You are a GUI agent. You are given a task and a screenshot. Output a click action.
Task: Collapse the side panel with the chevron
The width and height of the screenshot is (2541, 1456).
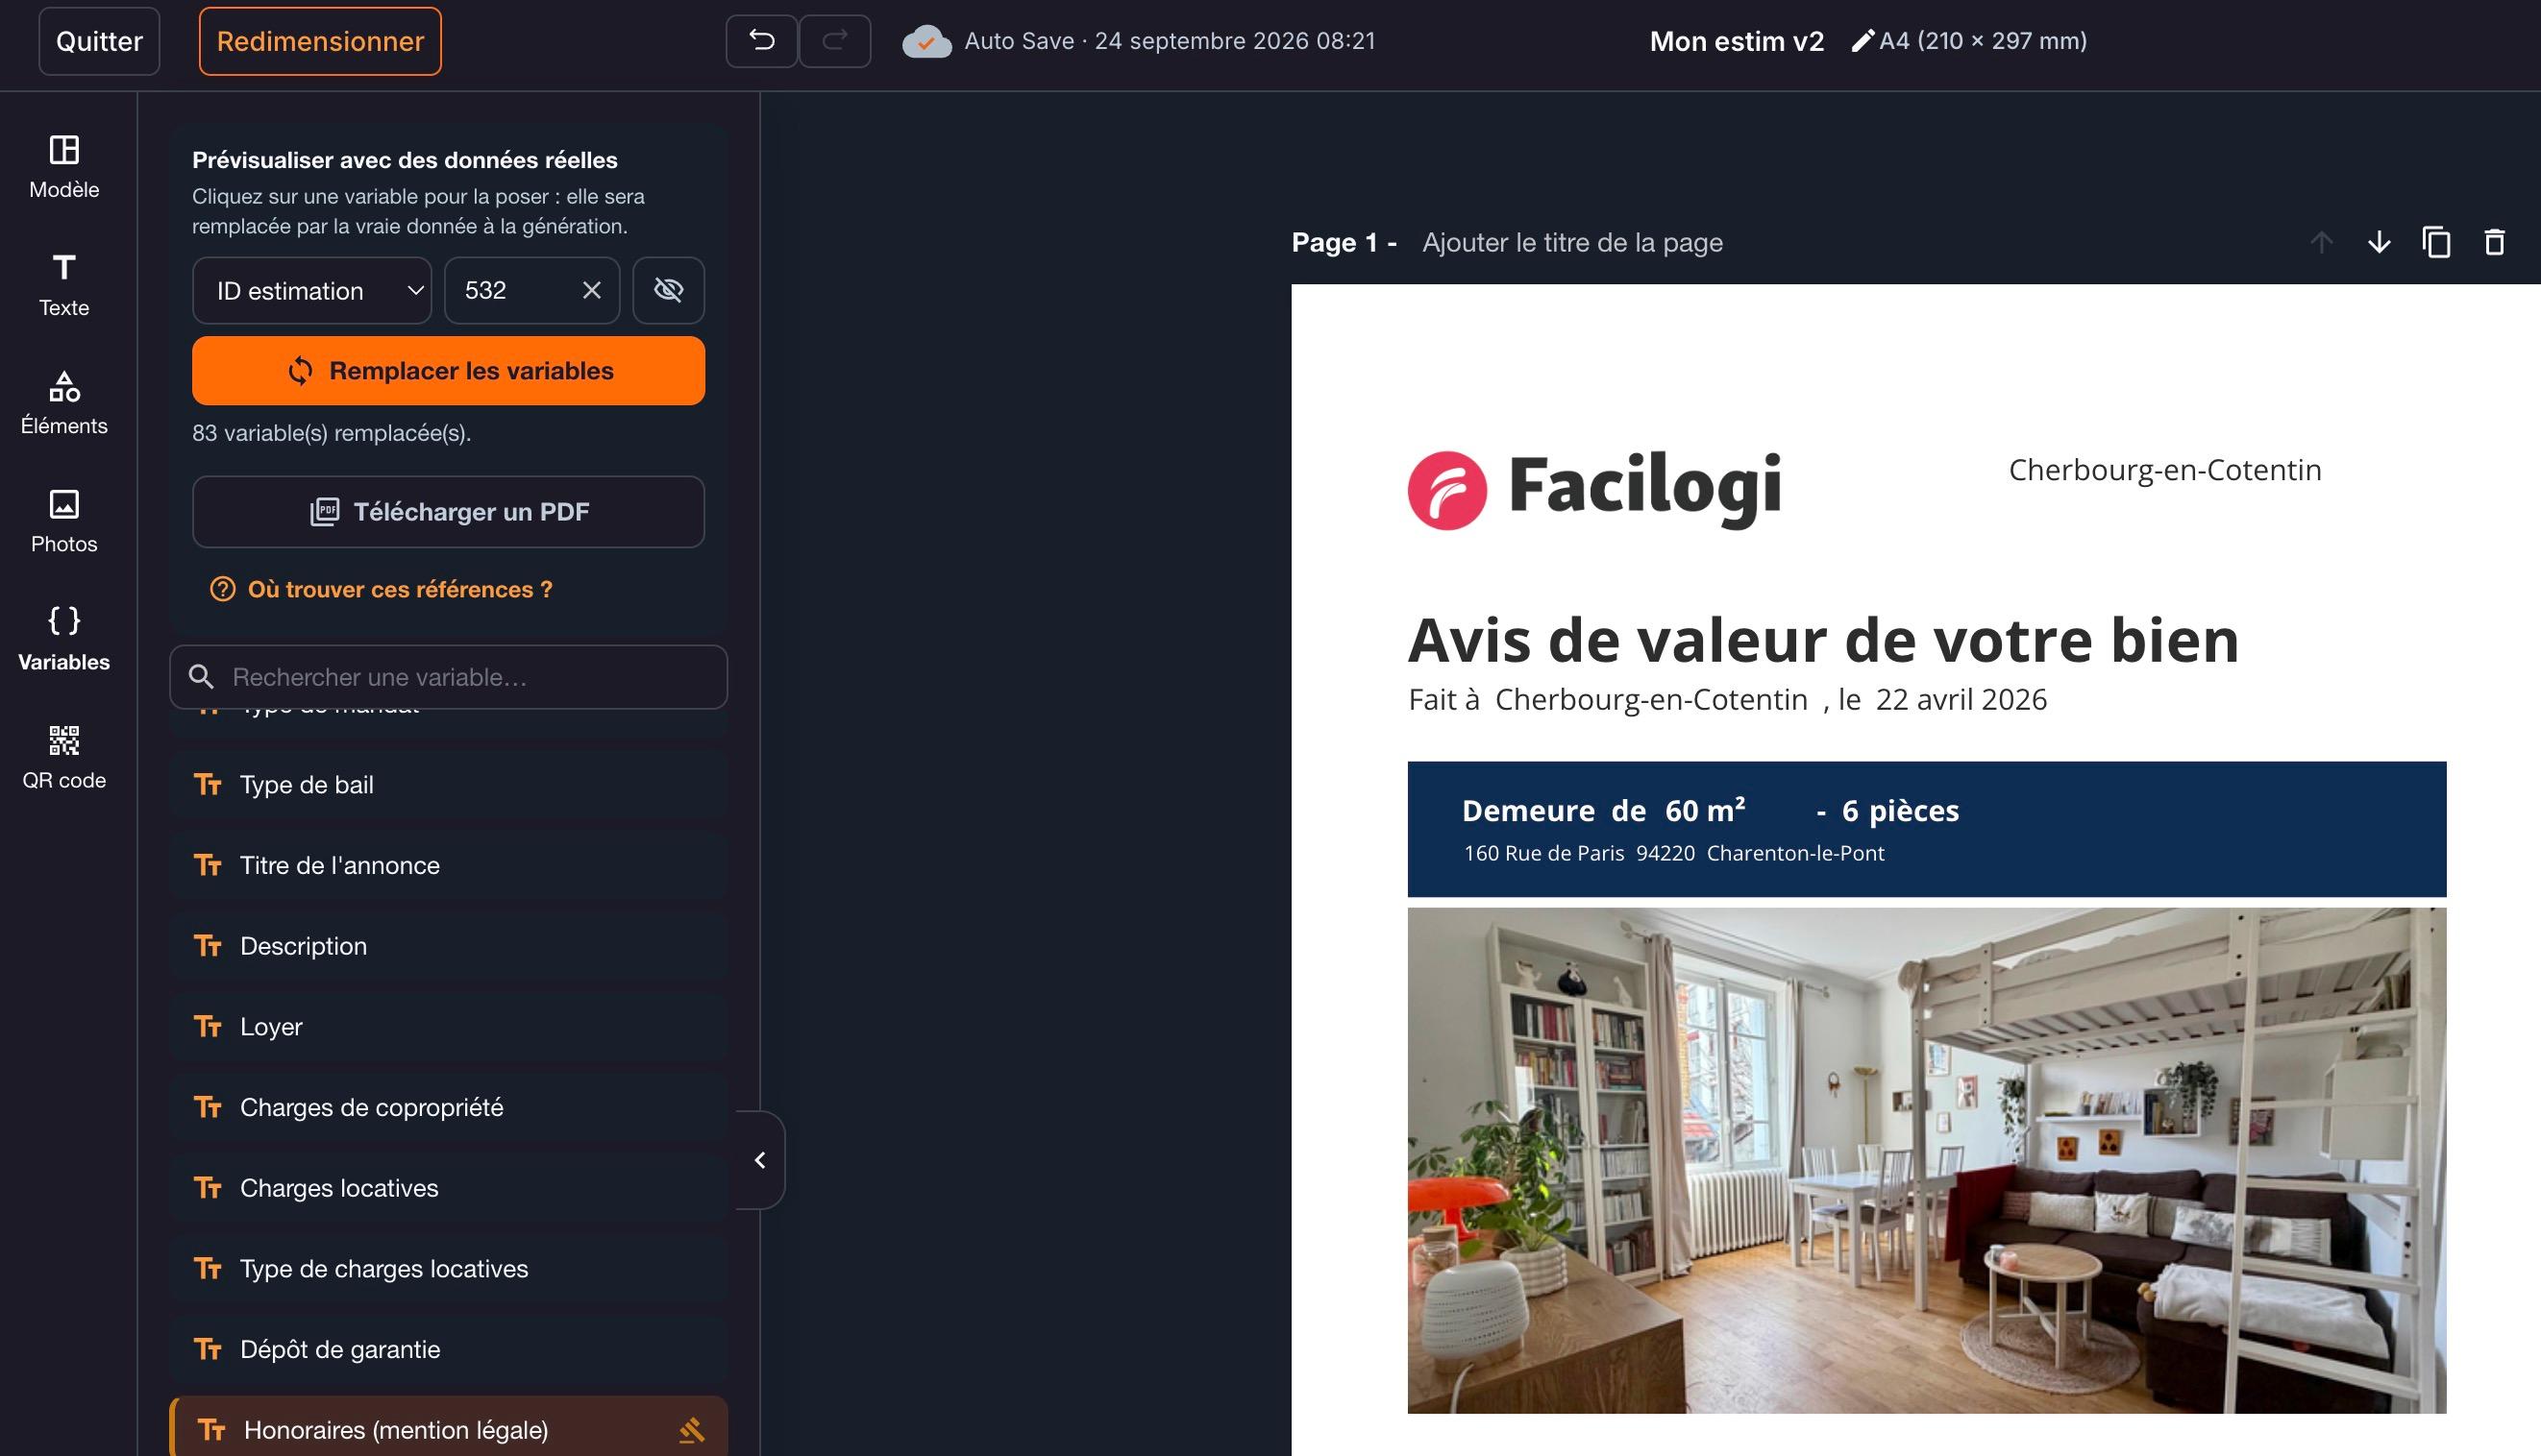[760, 1160]
